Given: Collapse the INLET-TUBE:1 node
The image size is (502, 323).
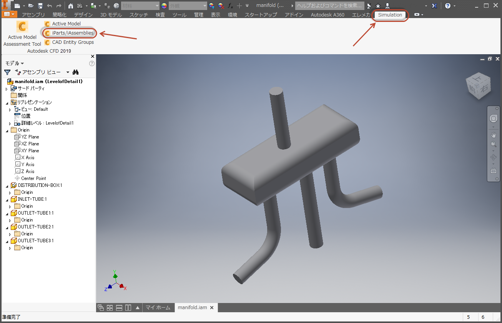Looking at the screenshot, I should [x=7, y=200].
